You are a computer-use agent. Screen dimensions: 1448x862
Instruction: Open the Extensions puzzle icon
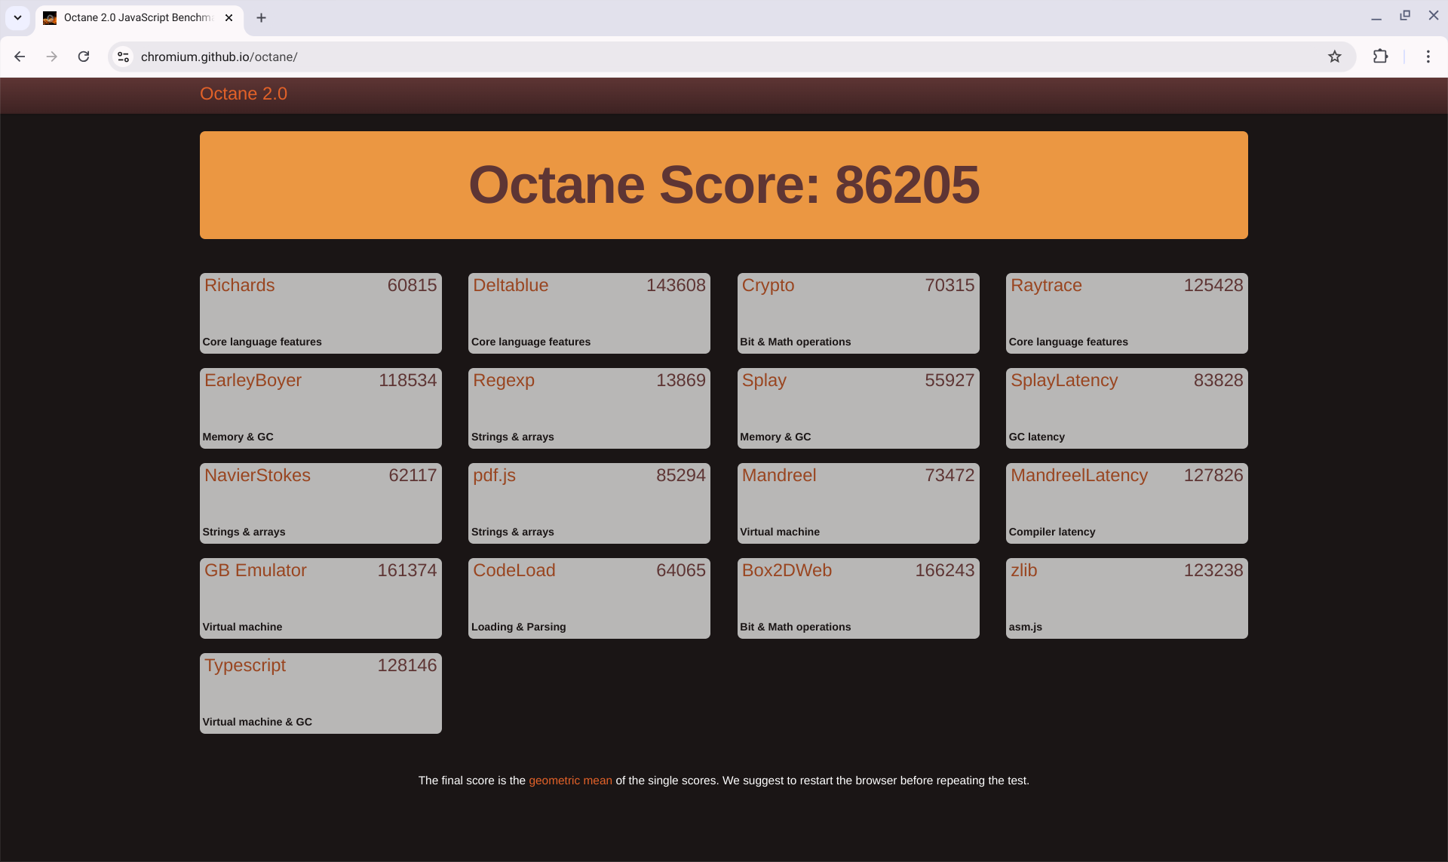click(1380, 57)
